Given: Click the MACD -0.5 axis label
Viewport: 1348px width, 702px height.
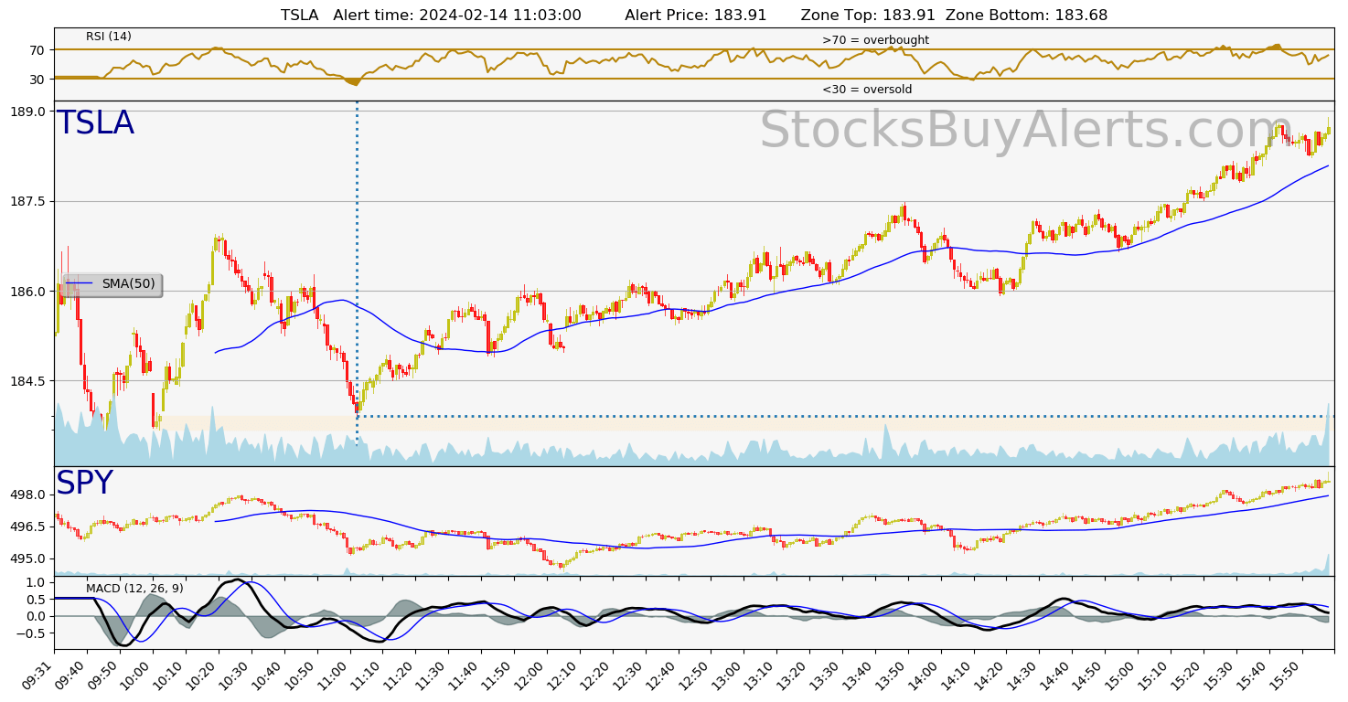Looking at the screenshot, I should [31, 633].
